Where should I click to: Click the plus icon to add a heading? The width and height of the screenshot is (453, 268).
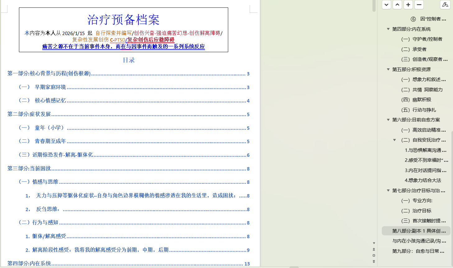point(408,5)
